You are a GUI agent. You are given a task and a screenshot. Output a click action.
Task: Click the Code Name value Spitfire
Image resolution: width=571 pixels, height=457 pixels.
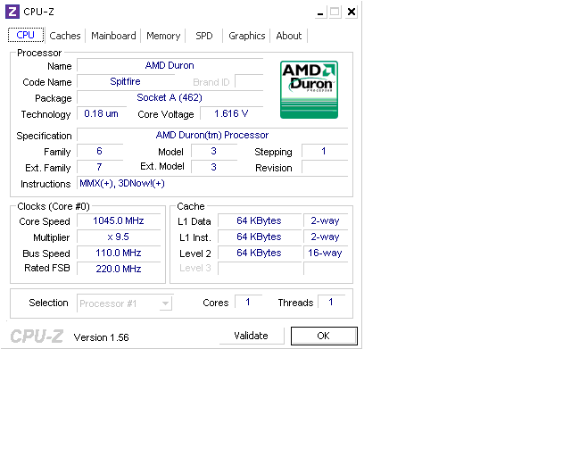click(x=125, y=81)
